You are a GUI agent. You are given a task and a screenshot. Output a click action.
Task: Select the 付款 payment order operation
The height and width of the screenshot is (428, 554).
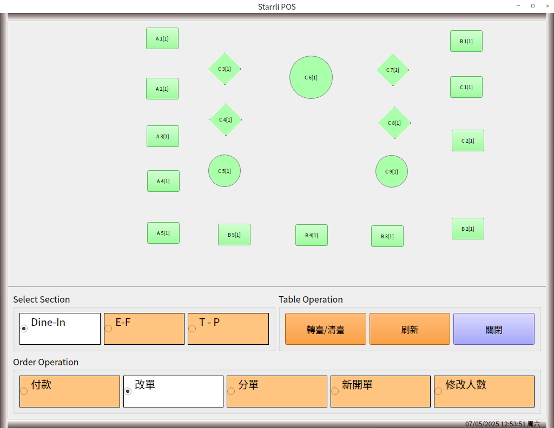pos(69,391)
